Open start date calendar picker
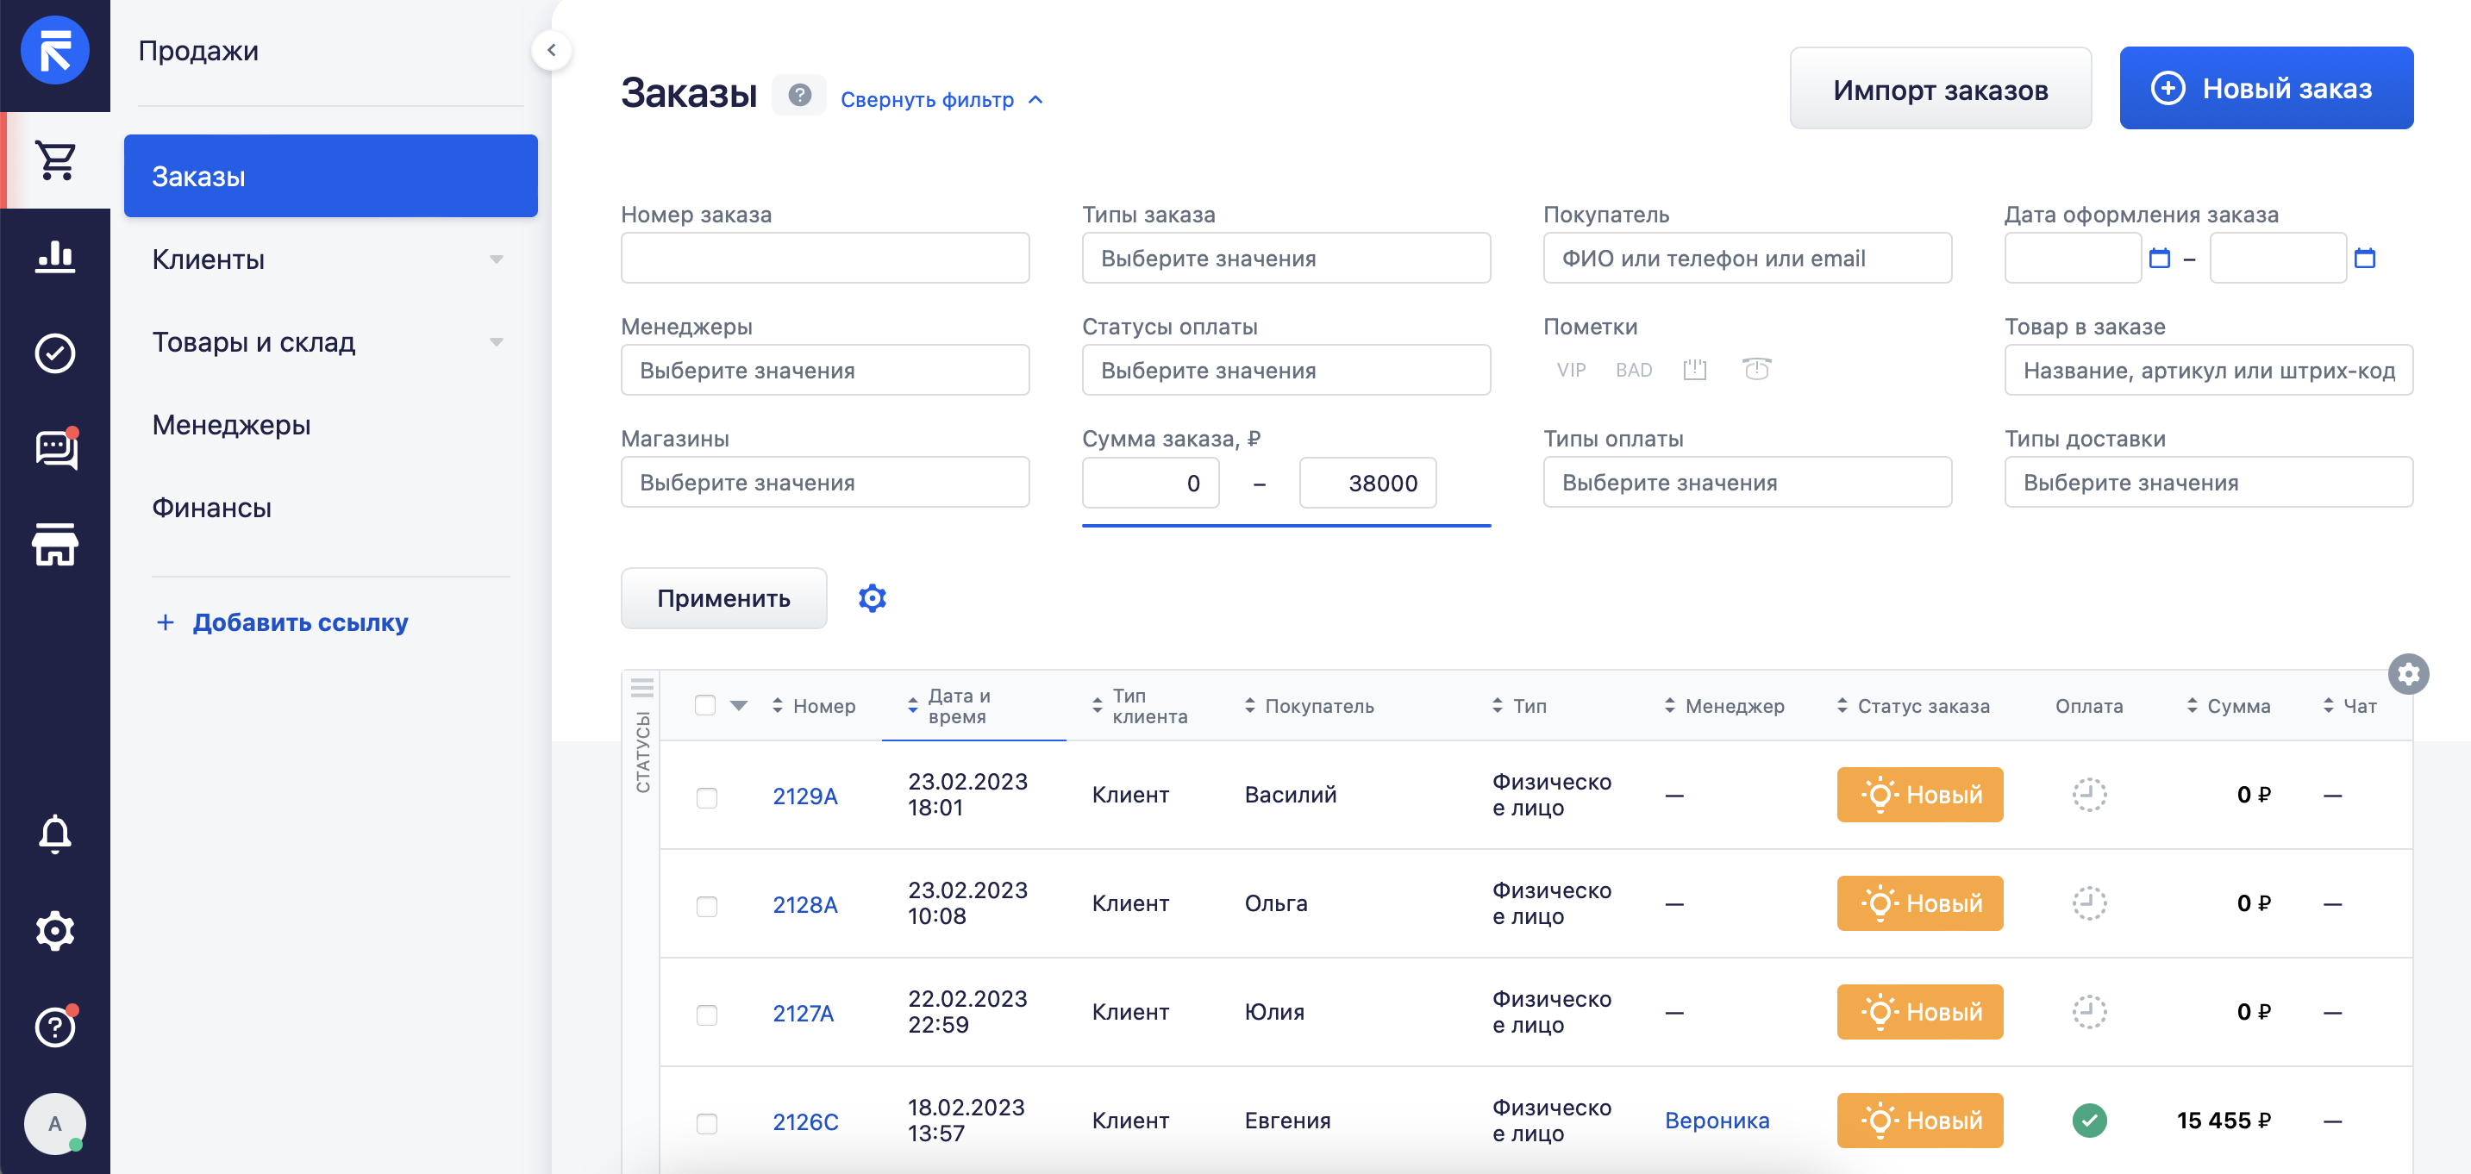Viewport: 2471px width, 1174px height. (2159, 258)
